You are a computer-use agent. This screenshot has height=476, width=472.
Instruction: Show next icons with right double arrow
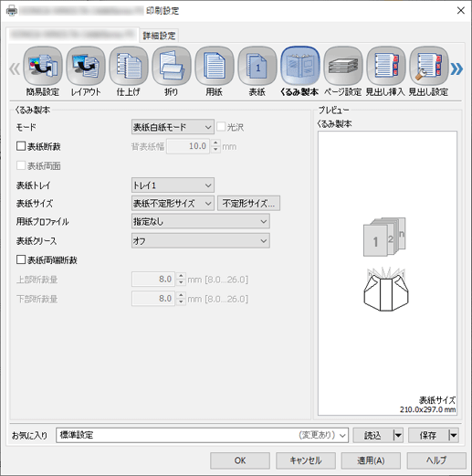pyautogui.click(x=456, y=69)
